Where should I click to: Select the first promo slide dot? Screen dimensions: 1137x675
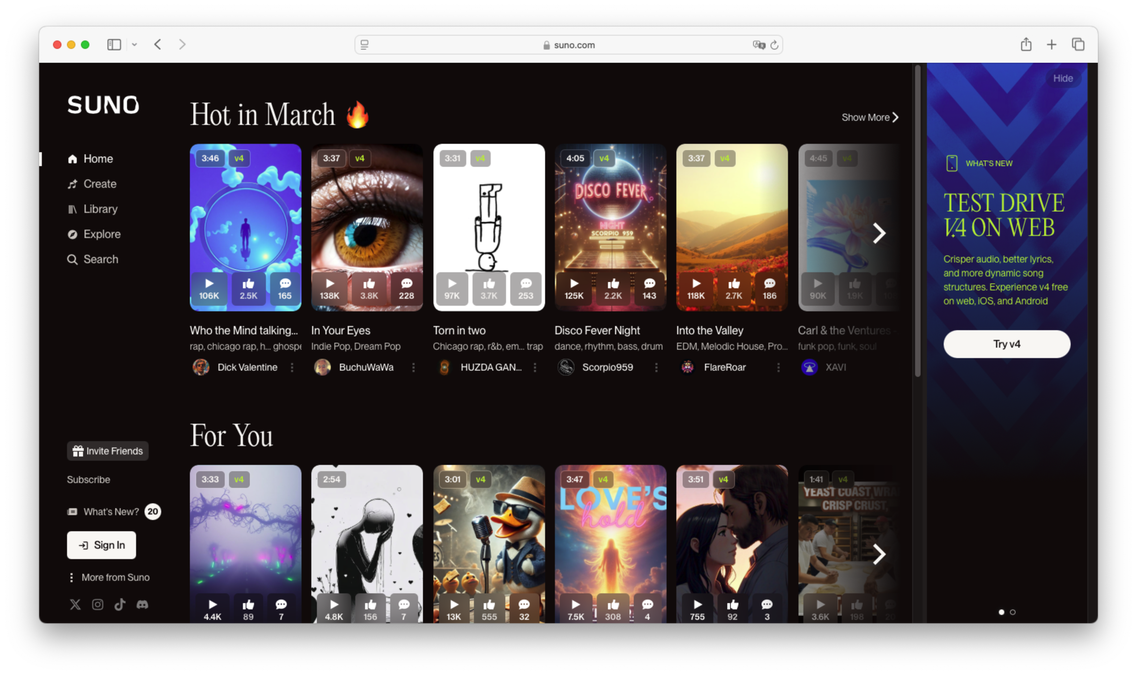tap(1001, 612)
